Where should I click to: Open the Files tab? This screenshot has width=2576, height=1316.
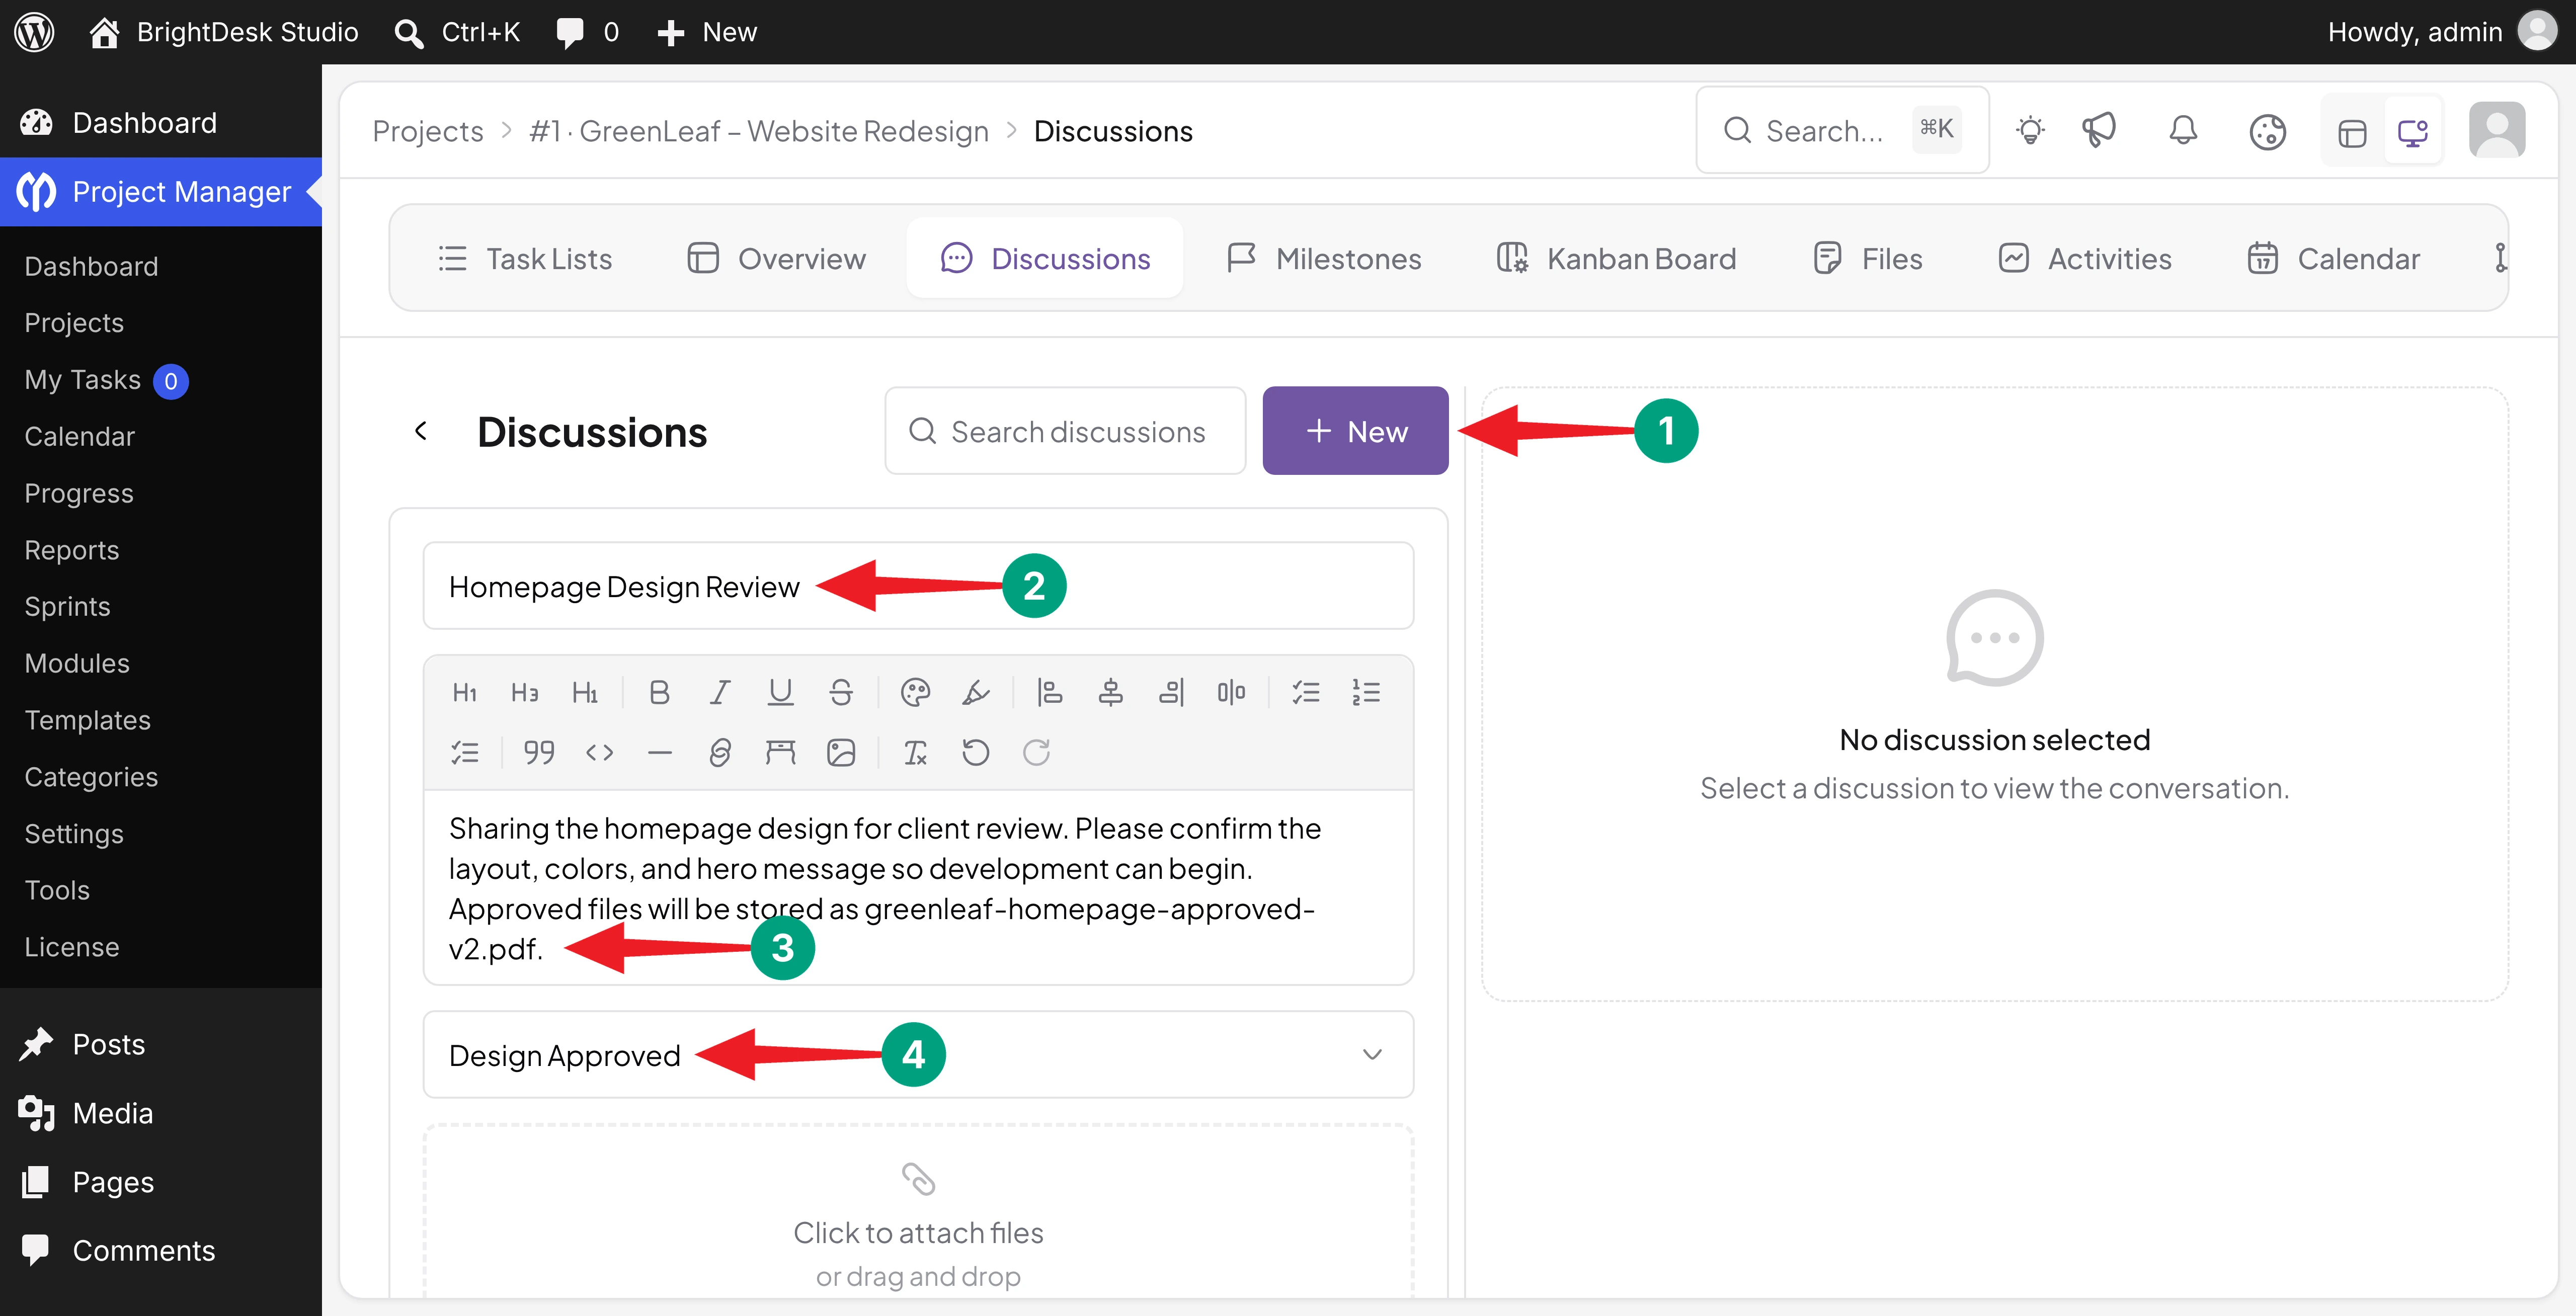pyautogui.click(x=1867, y=258)
